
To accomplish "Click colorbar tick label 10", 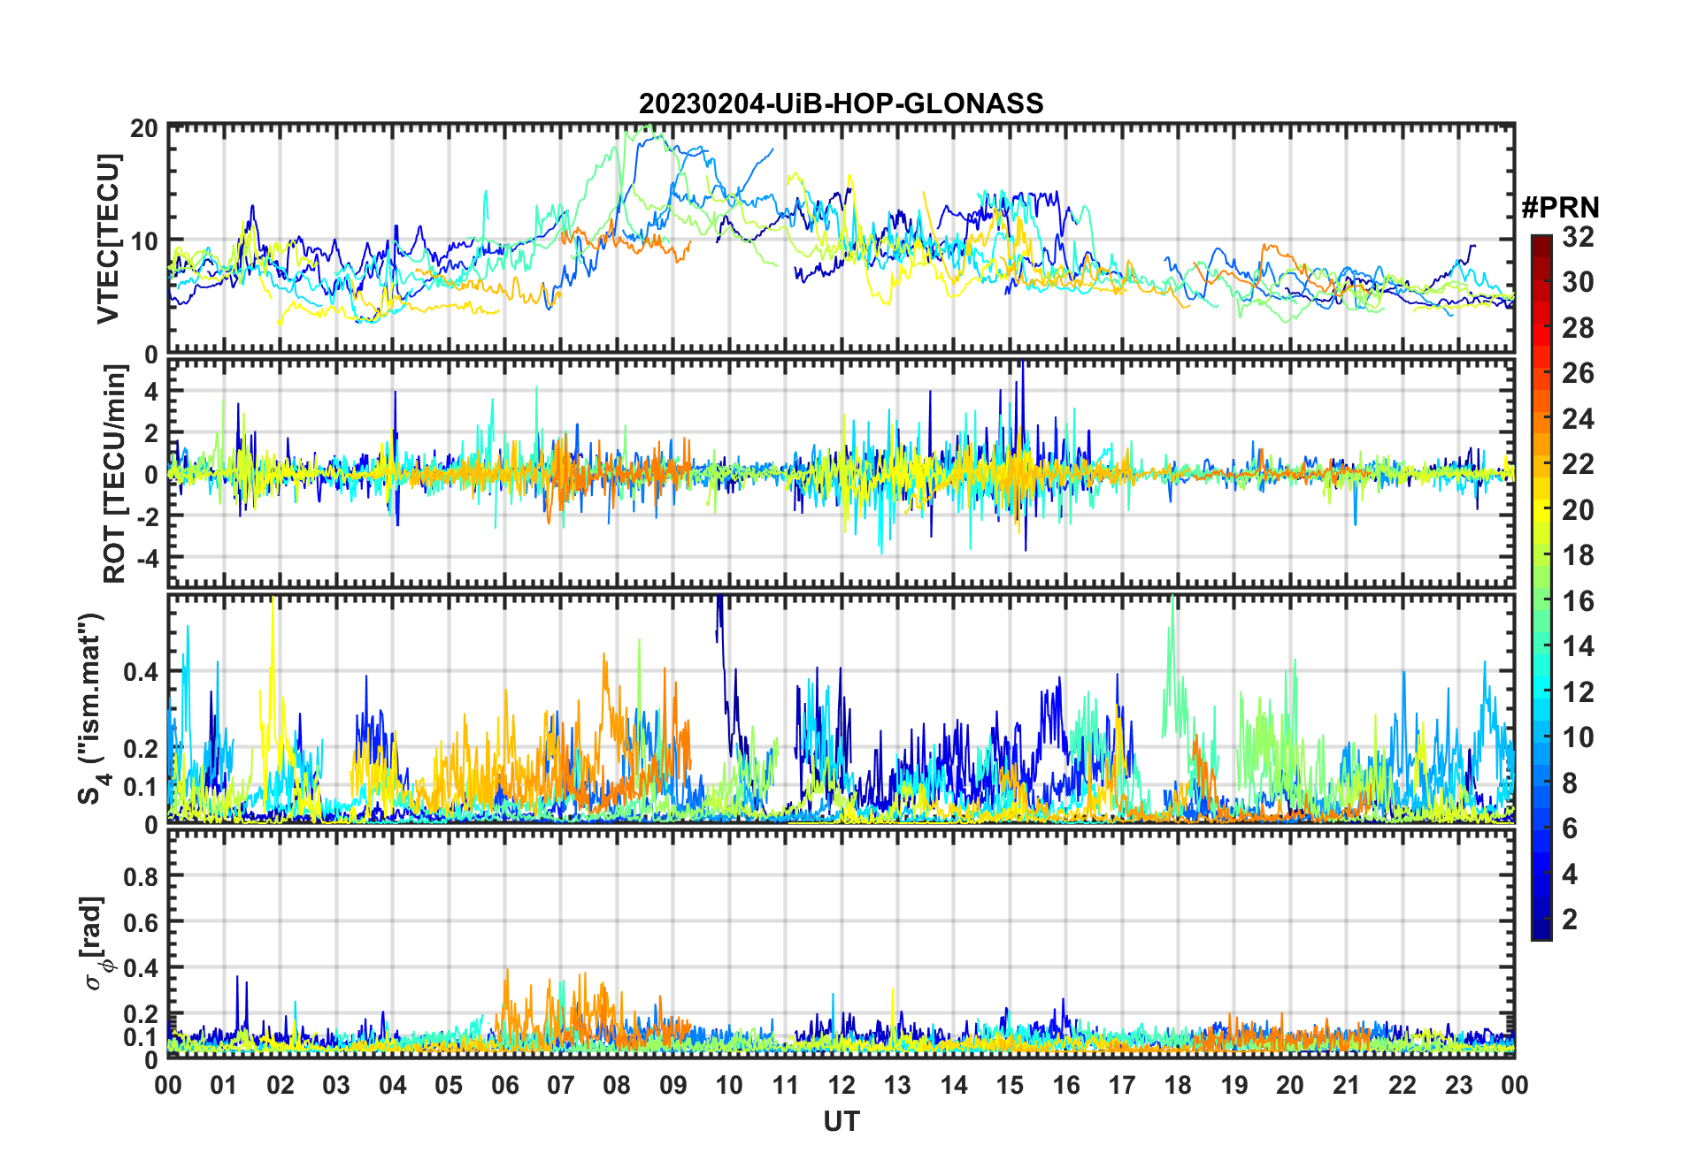I will pos(1578,737).
